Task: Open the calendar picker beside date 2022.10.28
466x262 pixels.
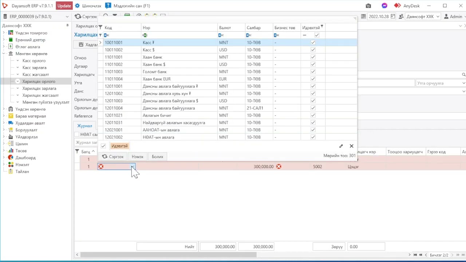Action: 393,16
